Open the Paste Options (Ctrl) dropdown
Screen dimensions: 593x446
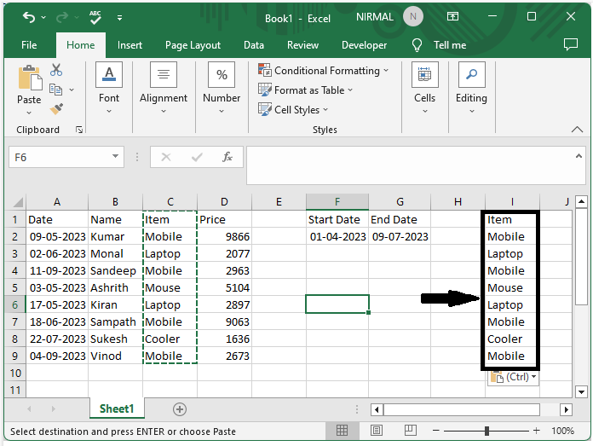coord(514,377)
